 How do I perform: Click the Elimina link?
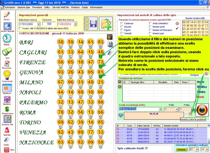click(201, 92)
